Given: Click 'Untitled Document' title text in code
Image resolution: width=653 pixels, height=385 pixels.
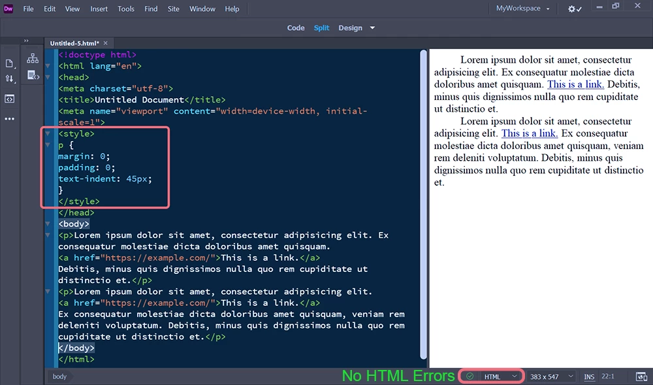Looking at the screenshot, I should pyautogui.click(x=139, y=99).
